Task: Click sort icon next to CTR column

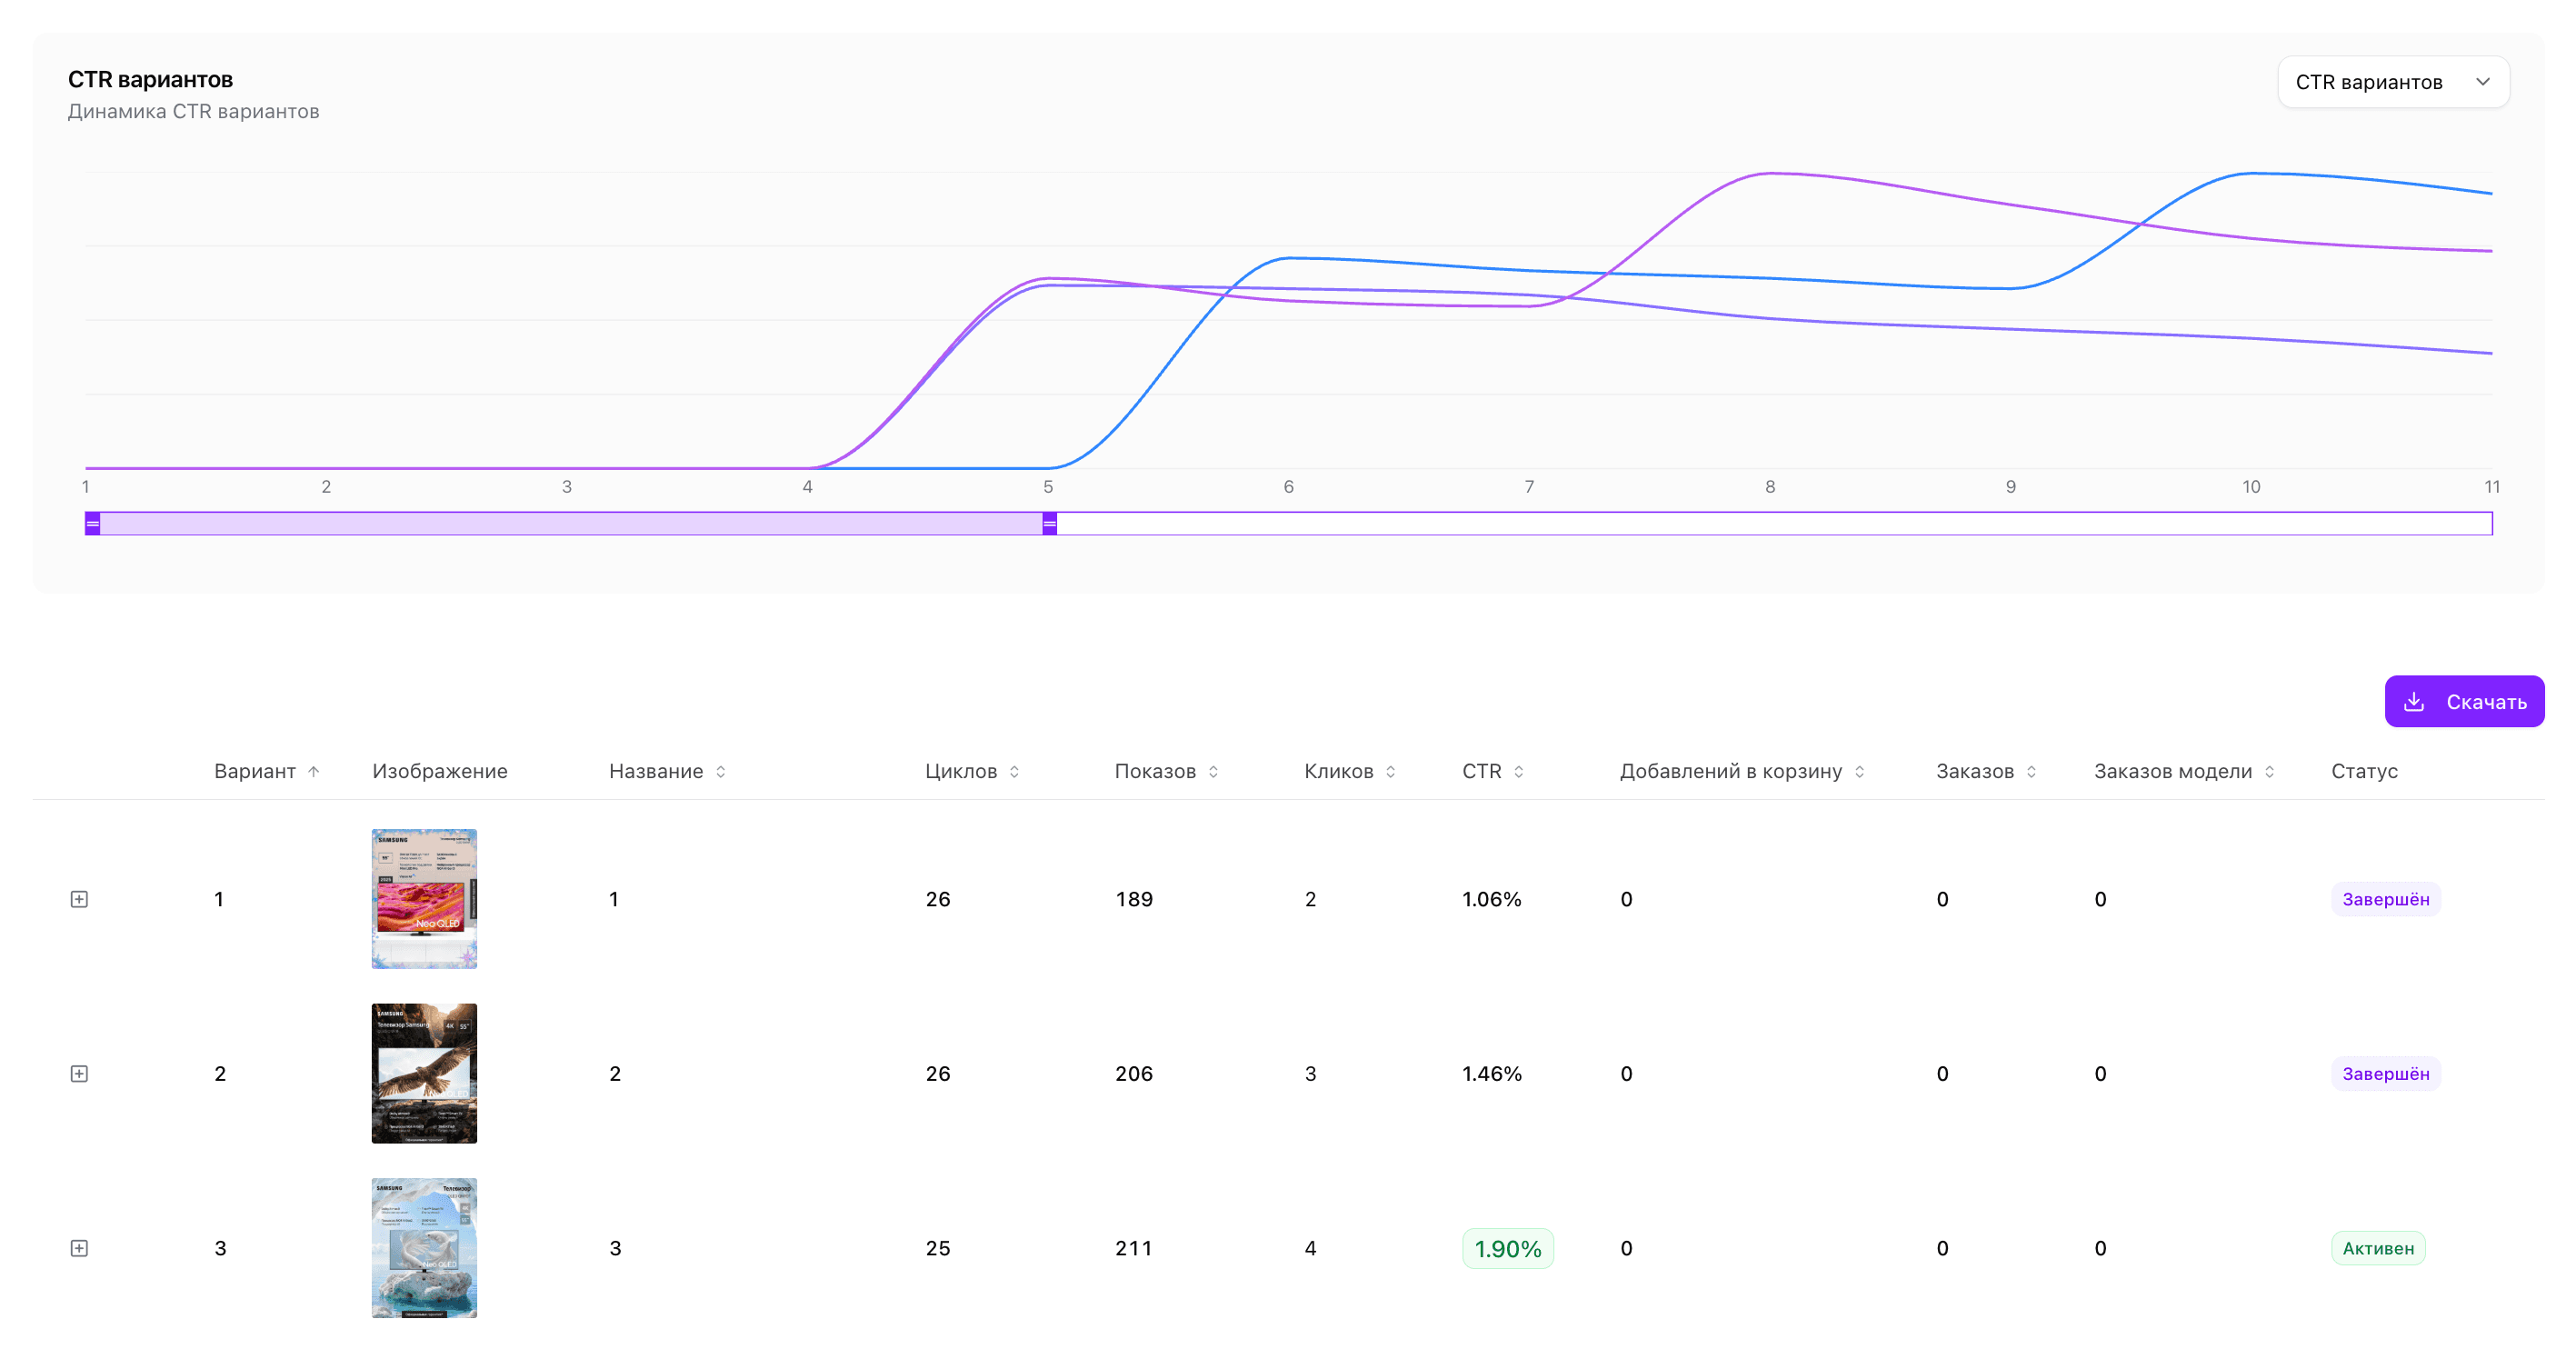Action: 1518,771
